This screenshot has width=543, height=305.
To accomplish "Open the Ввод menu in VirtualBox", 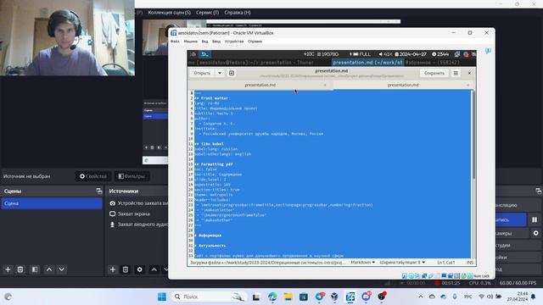I will tap(216, 42).
